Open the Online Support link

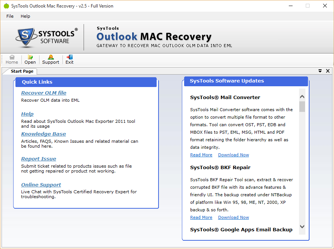click(x=41, y=185)
